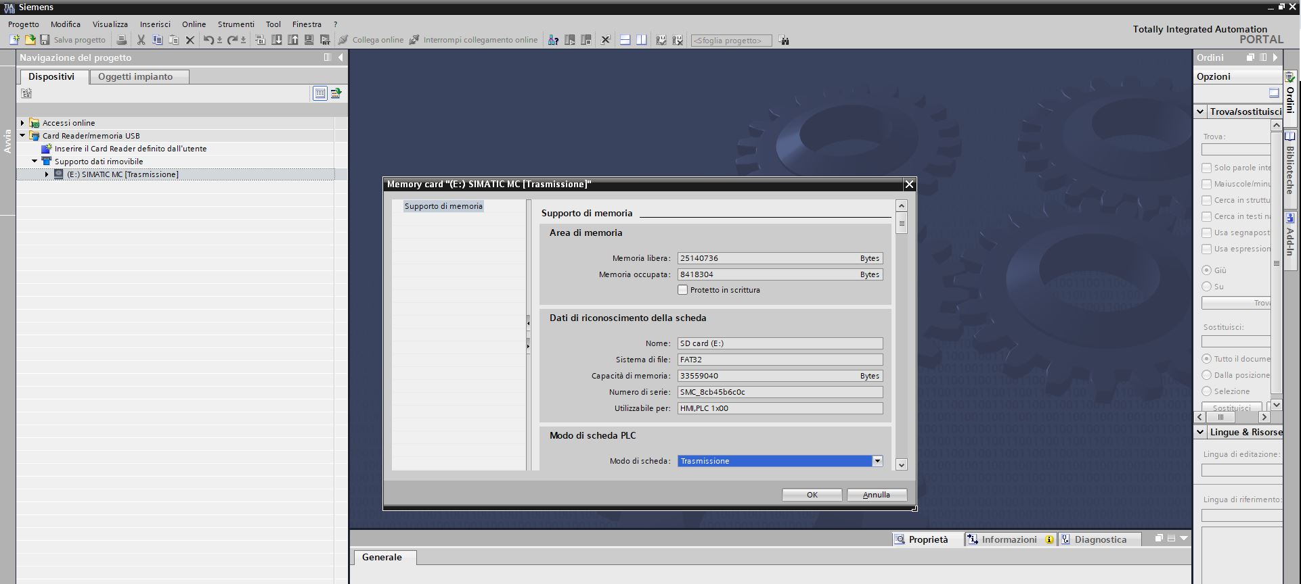Click the upload from device icon
The image size is (1301, 584).
(x=293, y=40)
